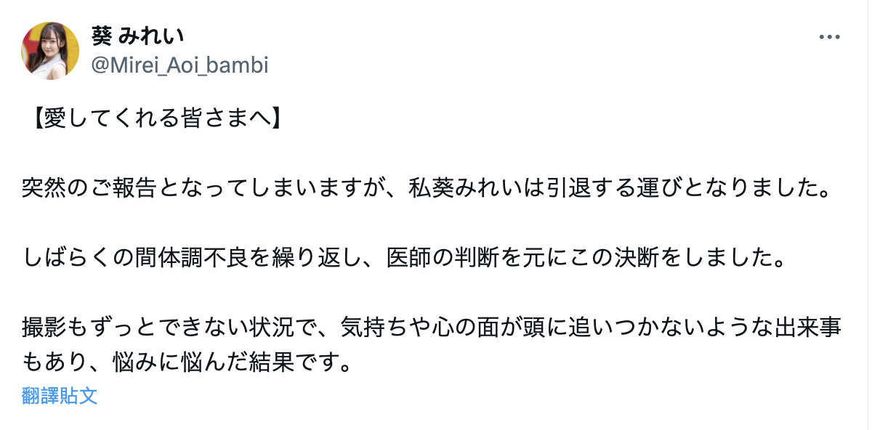Click the 葵 みれい profile avatar
This screenshot has height=430, width=872.
[50, 50]
